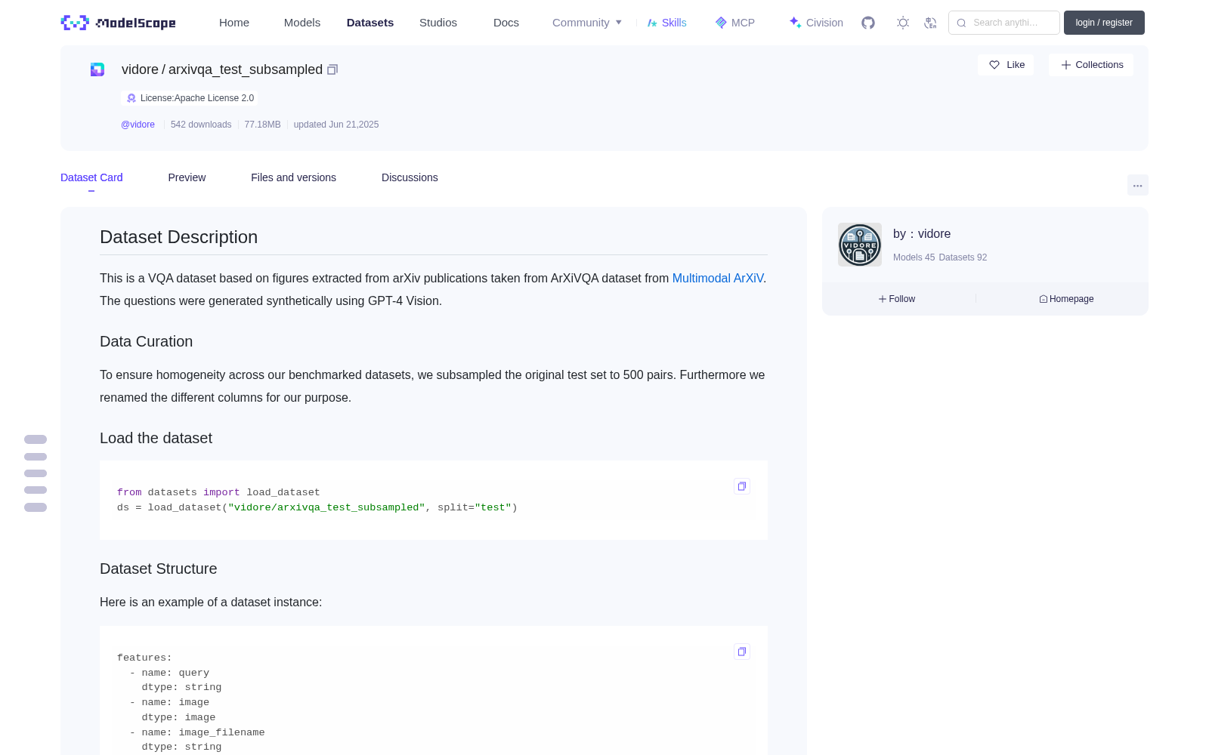Switch to the Files and versions tab
This screenshot has height=755, width=1209.
293,177
